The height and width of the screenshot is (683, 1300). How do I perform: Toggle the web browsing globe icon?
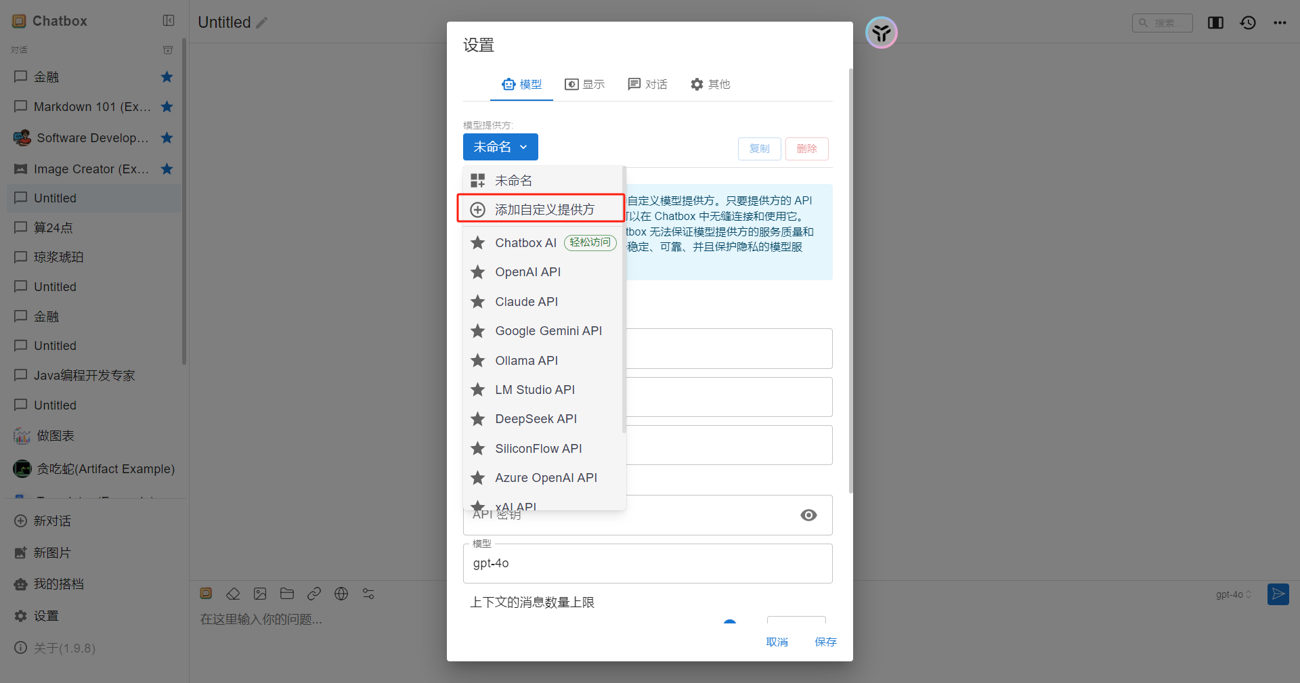click(341, 594)
